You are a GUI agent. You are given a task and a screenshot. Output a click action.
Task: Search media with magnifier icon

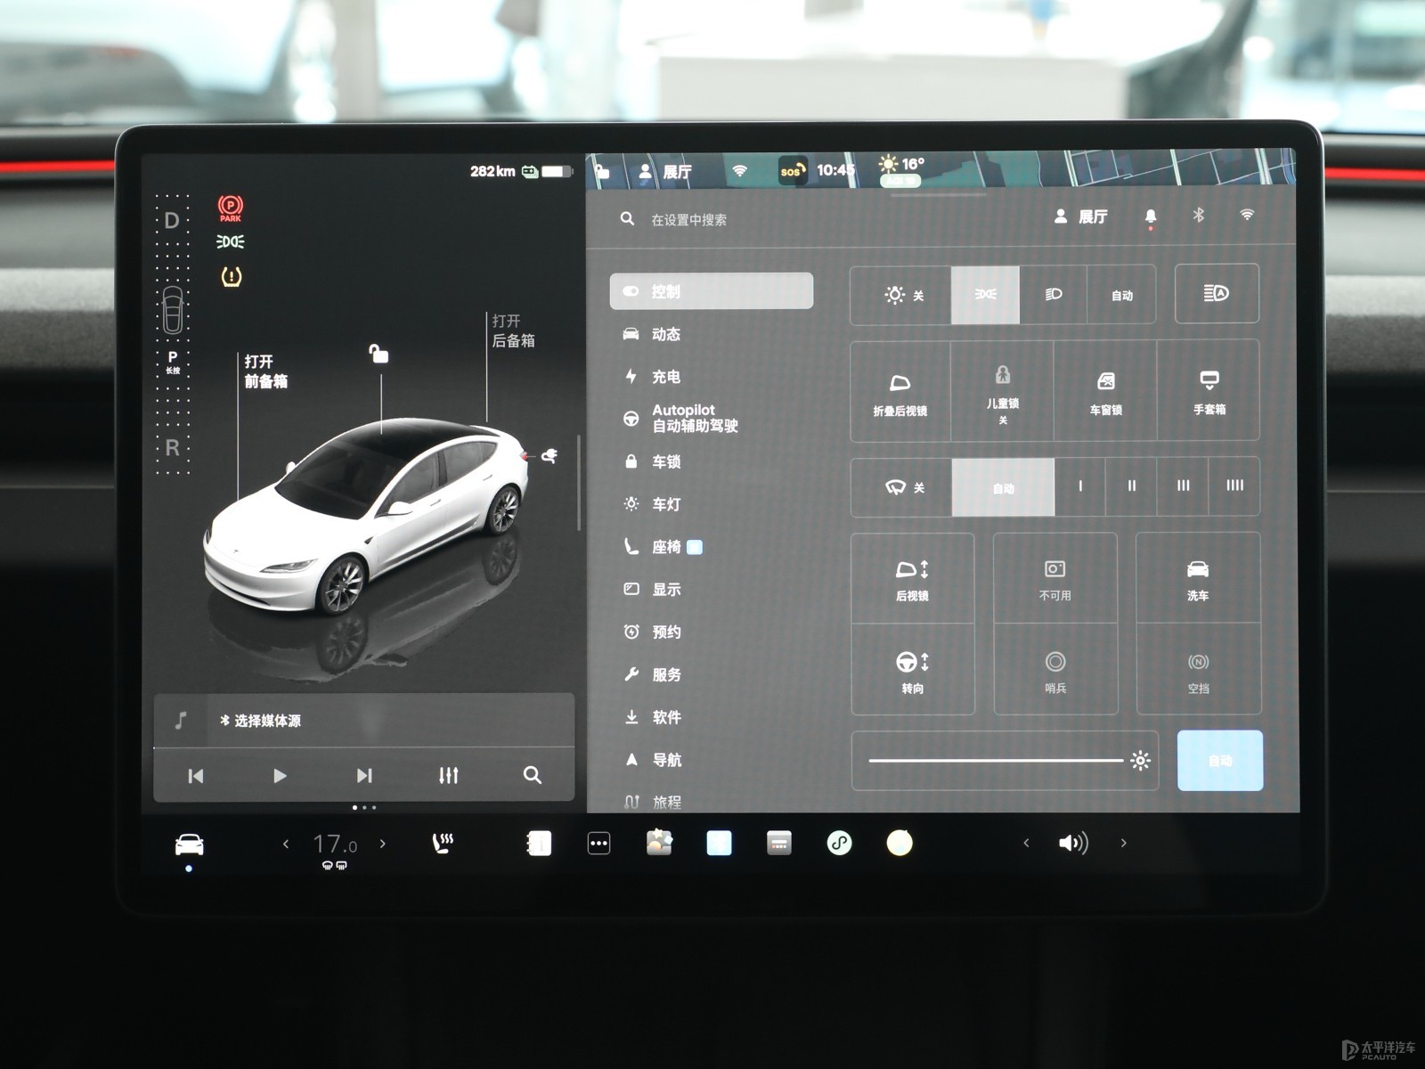(x=532, y=775)
